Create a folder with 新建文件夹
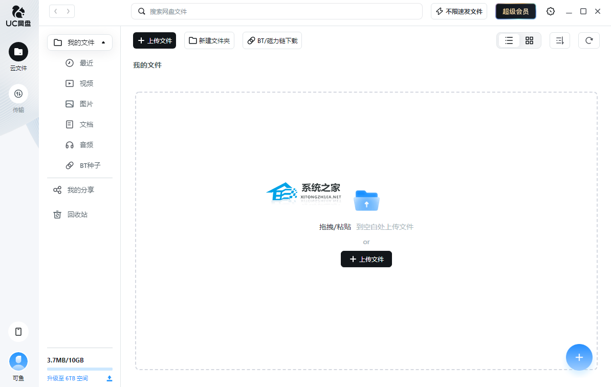This screenshot has height=387, width=611. (209, 40)
